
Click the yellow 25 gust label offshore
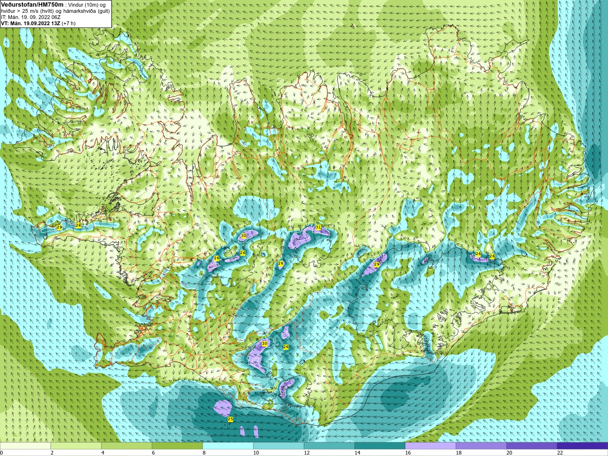point(230,419)
